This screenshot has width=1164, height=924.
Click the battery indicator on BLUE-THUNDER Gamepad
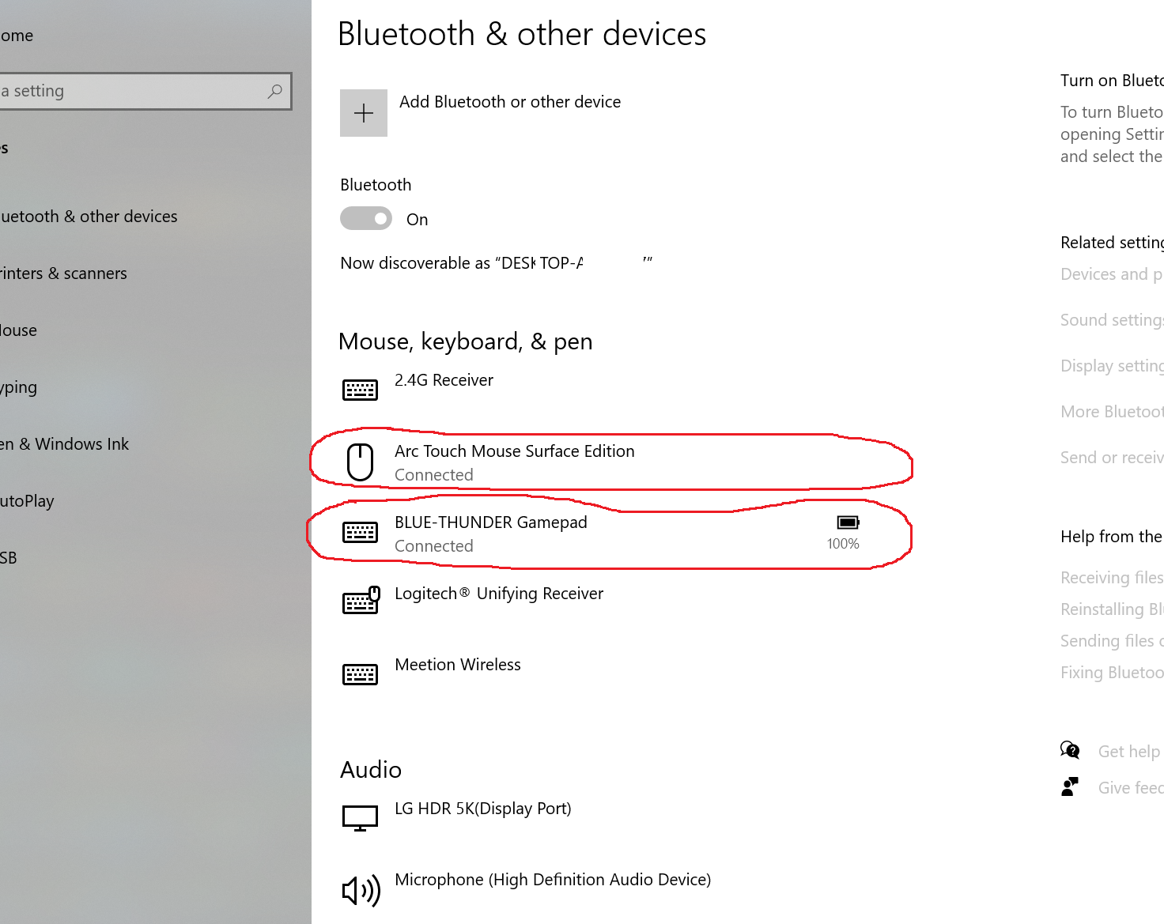point(847,522)
